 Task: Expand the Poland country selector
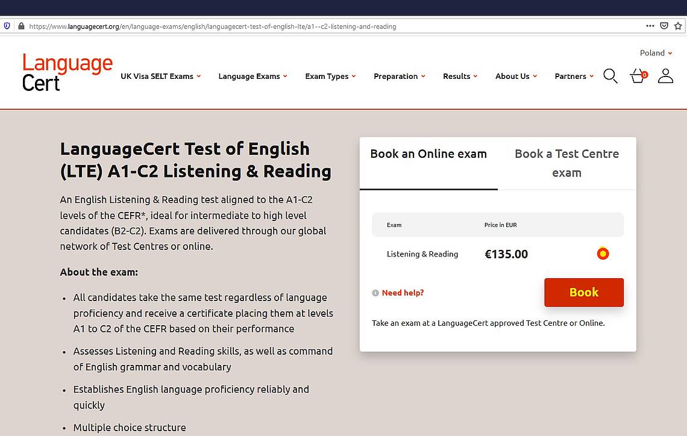coord(656,53)
